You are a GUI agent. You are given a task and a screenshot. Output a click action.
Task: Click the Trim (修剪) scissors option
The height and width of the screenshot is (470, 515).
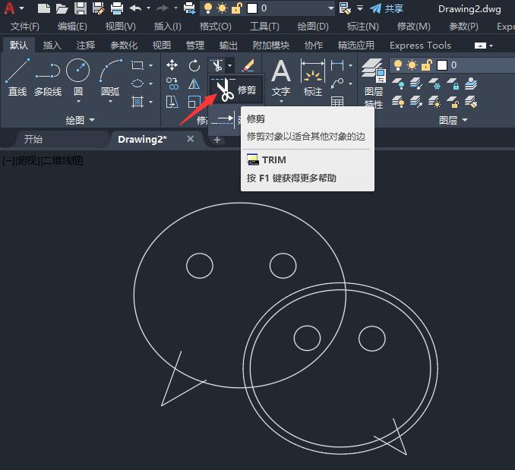(235, 90)
